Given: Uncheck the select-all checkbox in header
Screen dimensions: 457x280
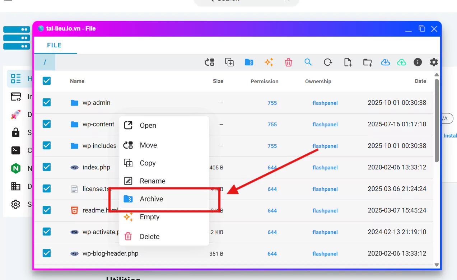Looking at the screenshot, I should (x=47, y=81).
